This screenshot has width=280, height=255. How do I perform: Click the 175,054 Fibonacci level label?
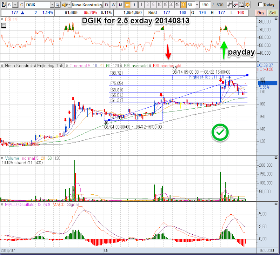point(117,83)
